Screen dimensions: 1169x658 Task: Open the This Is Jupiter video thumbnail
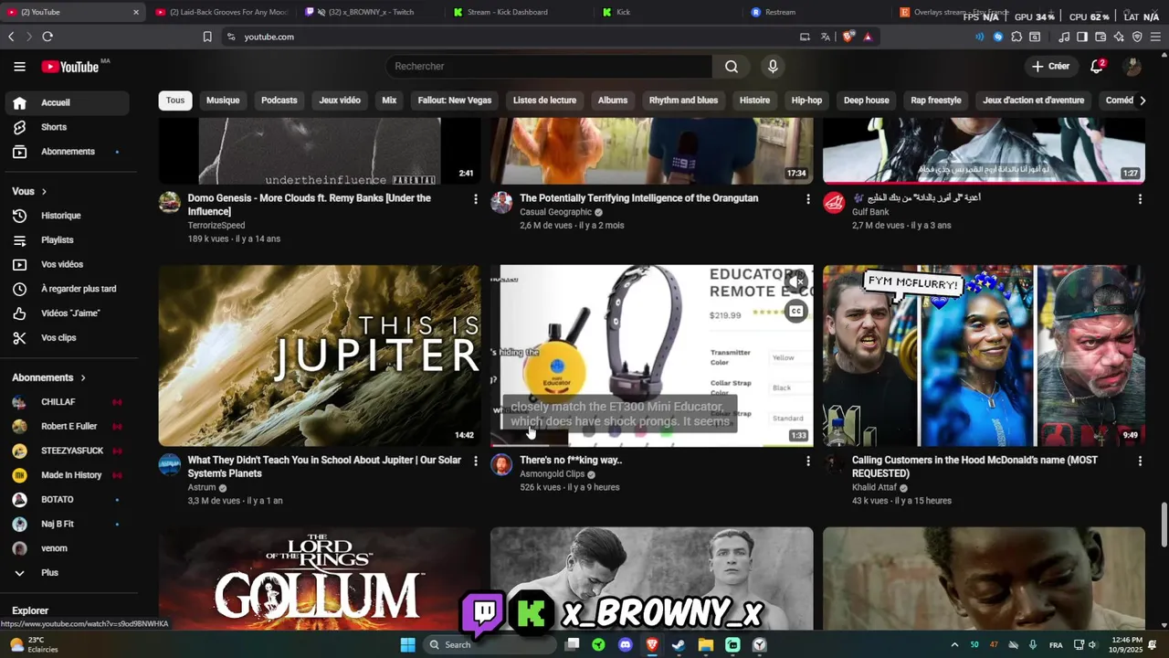[x=320, y=356]
